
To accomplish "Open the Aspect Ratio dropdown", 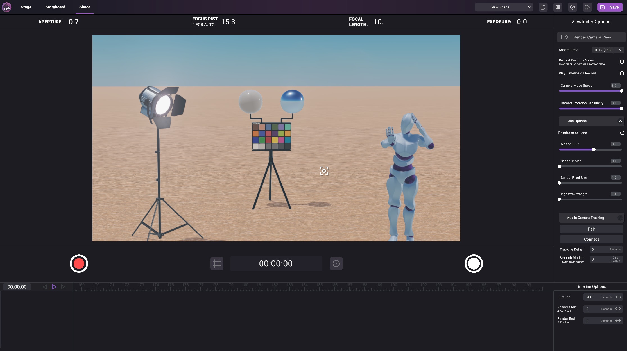I will click(x=608, y=50).
